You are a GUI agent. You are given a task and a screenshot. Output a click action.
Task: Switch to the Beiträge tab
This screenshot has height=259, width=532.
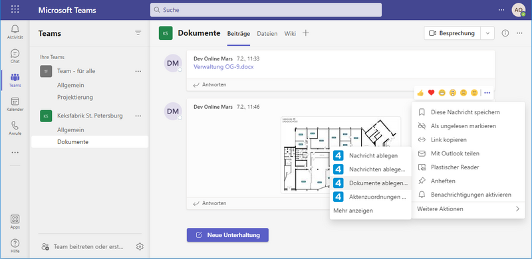click(x=239, y=34)
